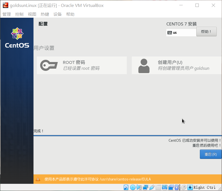Click the CPU virtualization V status icon
Image resolution: width=222 pixels, height=191 pixels.
click(x=177, y=188)
